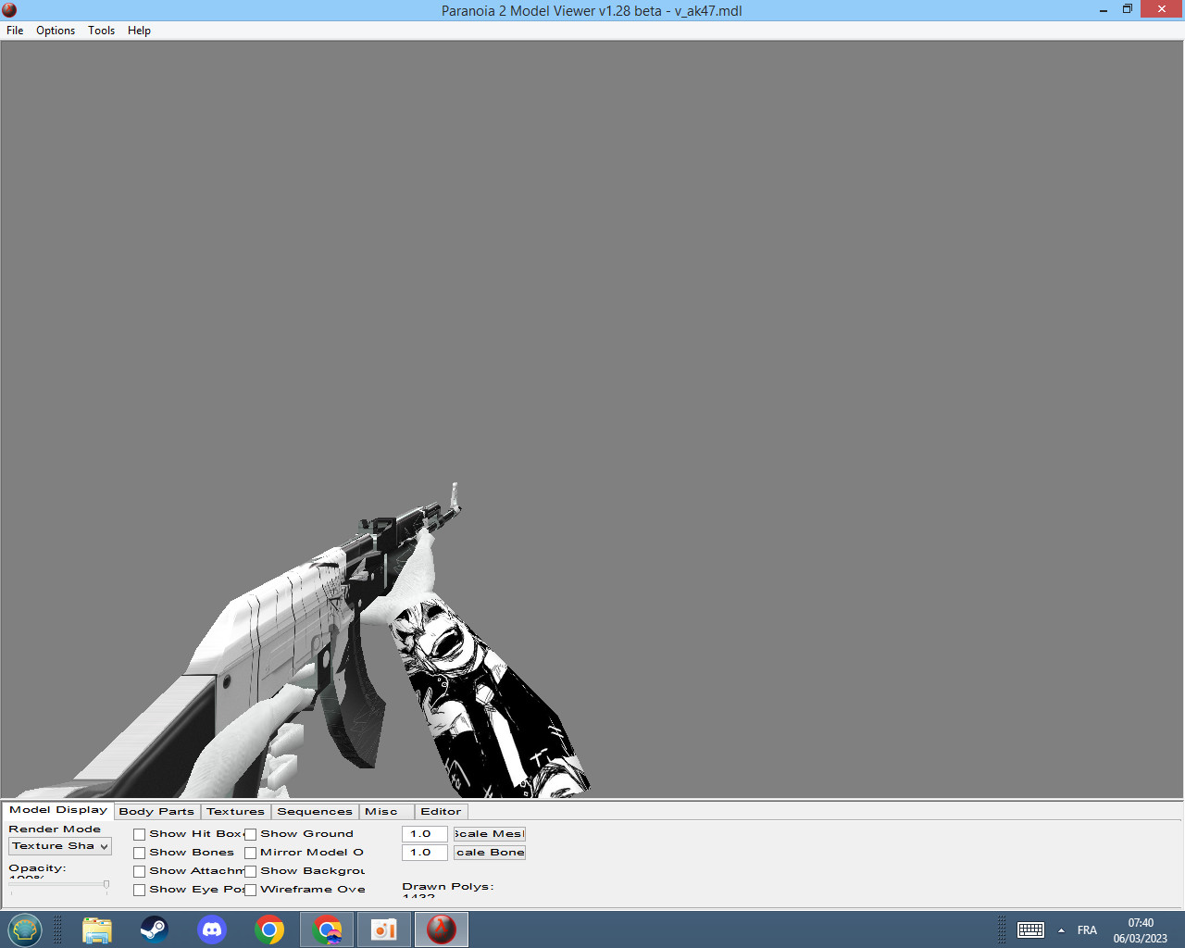1185x948 pixels.
Task: Expand hidden icons in the system tray
Action: (x=1061, y=929)
